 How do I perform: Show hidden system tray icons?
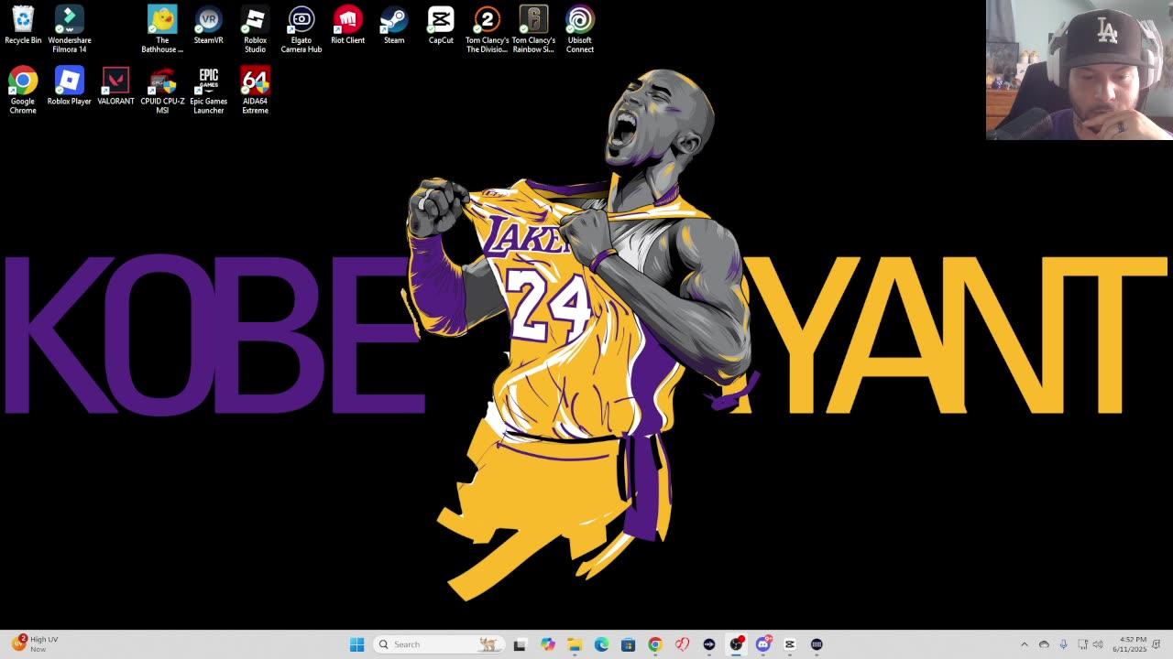(1025, 644)
